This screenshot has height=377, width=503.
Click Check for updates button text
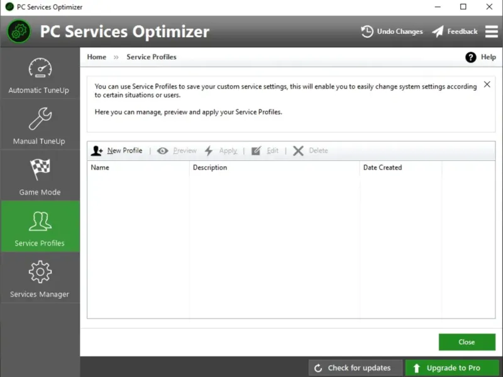tap(359, 368)
